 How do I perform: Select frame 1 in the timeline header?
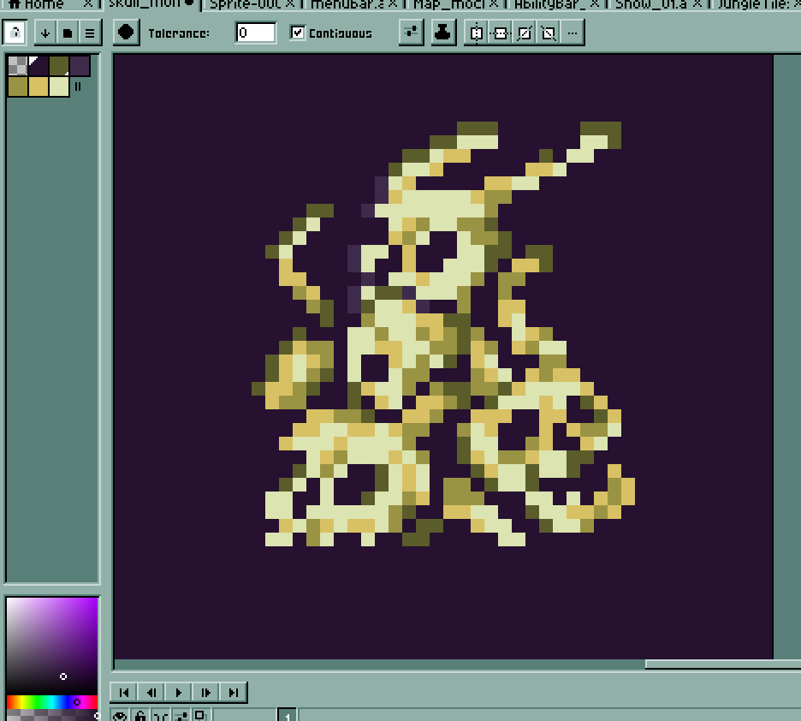click(288, 716)
